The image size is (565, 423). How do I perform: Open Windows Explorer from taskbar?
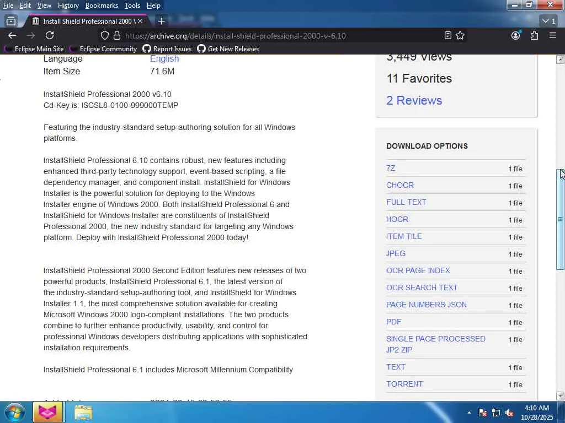tap(83, 413)
